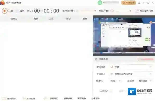The image size is (155, 101).
Task: Click the 时长 column header
Action: point(36,19)
